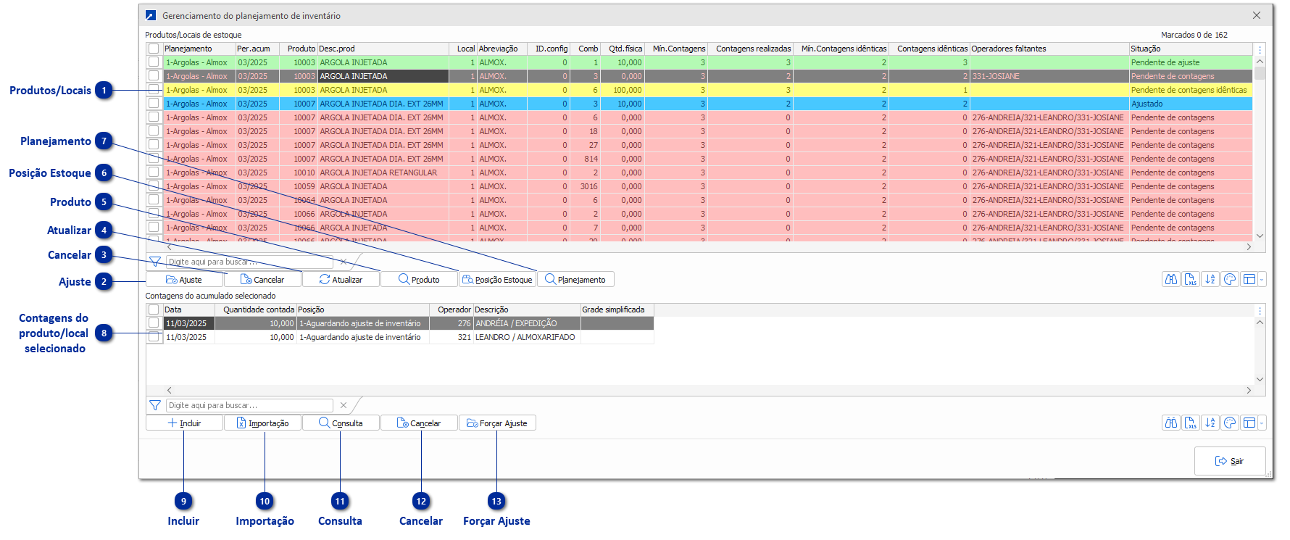Select the LEANDRO / ALMOXARIFADO cell
This screenshot has width=1290, height=540.
coord(527,337)
